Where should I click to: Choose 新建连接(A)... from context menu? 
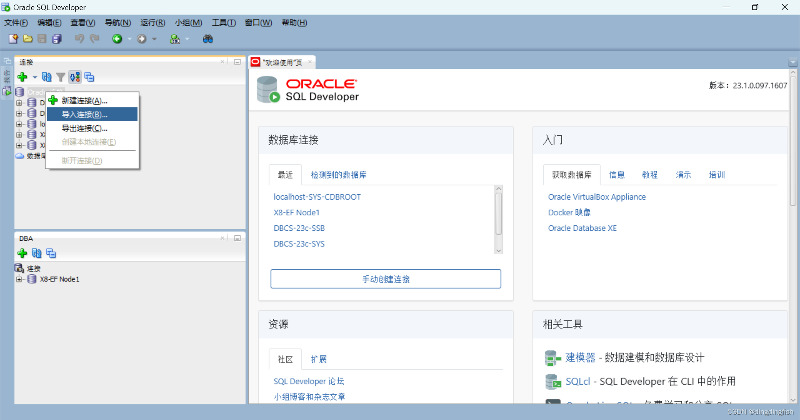click(92, 100)
